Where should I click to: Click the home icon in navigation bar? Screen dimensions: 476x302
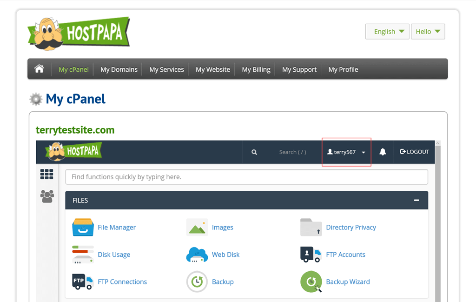click(39, 69)
